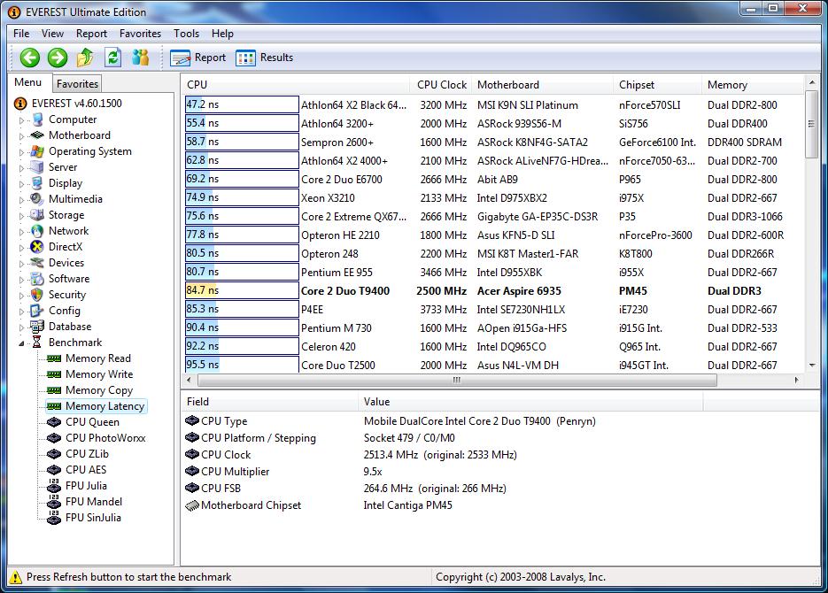The height and width of the screenshot is (593, 828).
Task: Sort by the Chipset column header
Action: click(x=657, y=84)
